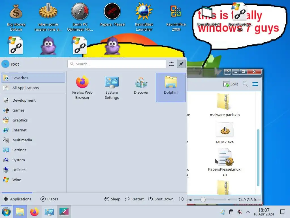Open Graphics category
Screen dimensions: 290x218
click(33, 120)
